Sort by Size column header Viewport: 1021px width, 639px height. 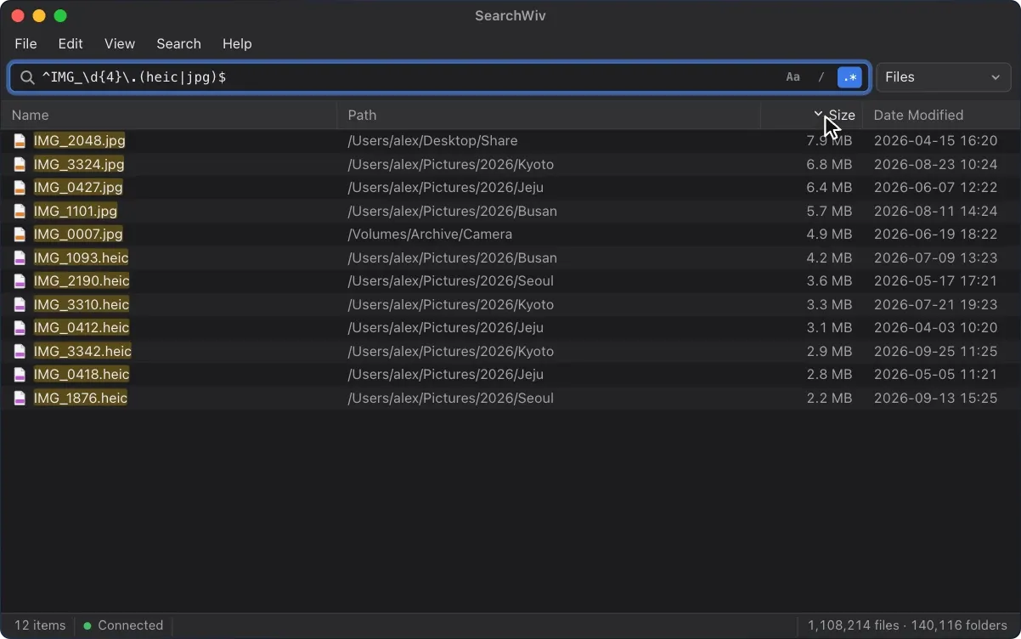[x=811, y=115]
